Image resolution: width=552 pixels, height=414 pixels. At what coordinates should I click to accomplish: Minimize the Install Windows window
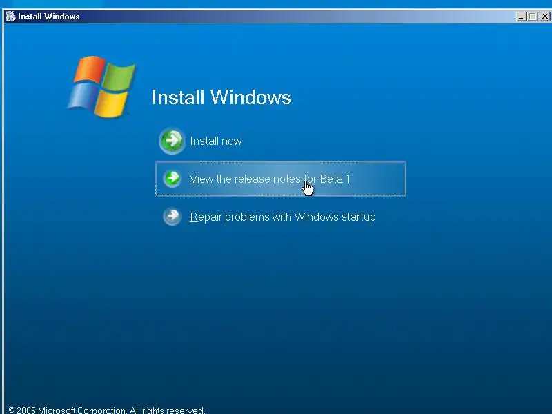[x=521, y=16]
